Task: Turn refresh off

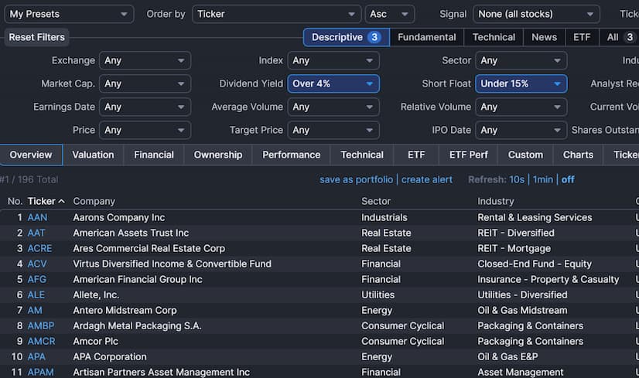Action: point(568,179)
